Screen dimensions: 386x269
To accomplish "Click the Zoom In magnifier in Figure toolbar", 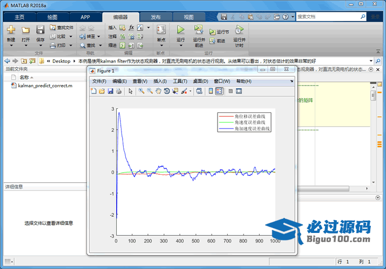I will coord(141,91).
